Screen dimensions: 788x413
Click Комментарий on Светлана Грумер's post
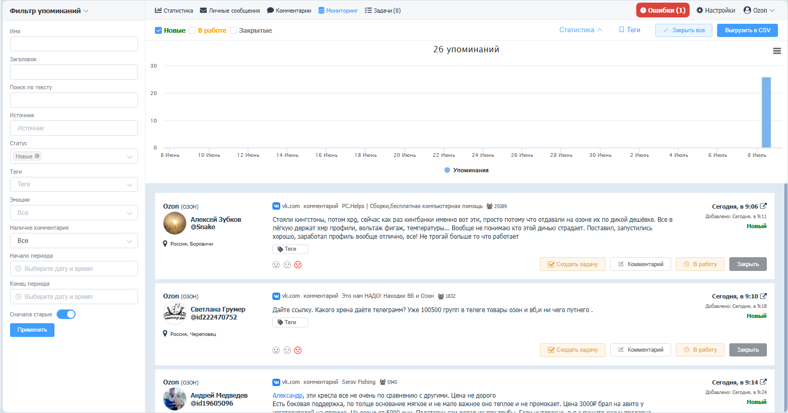(640, 350)
